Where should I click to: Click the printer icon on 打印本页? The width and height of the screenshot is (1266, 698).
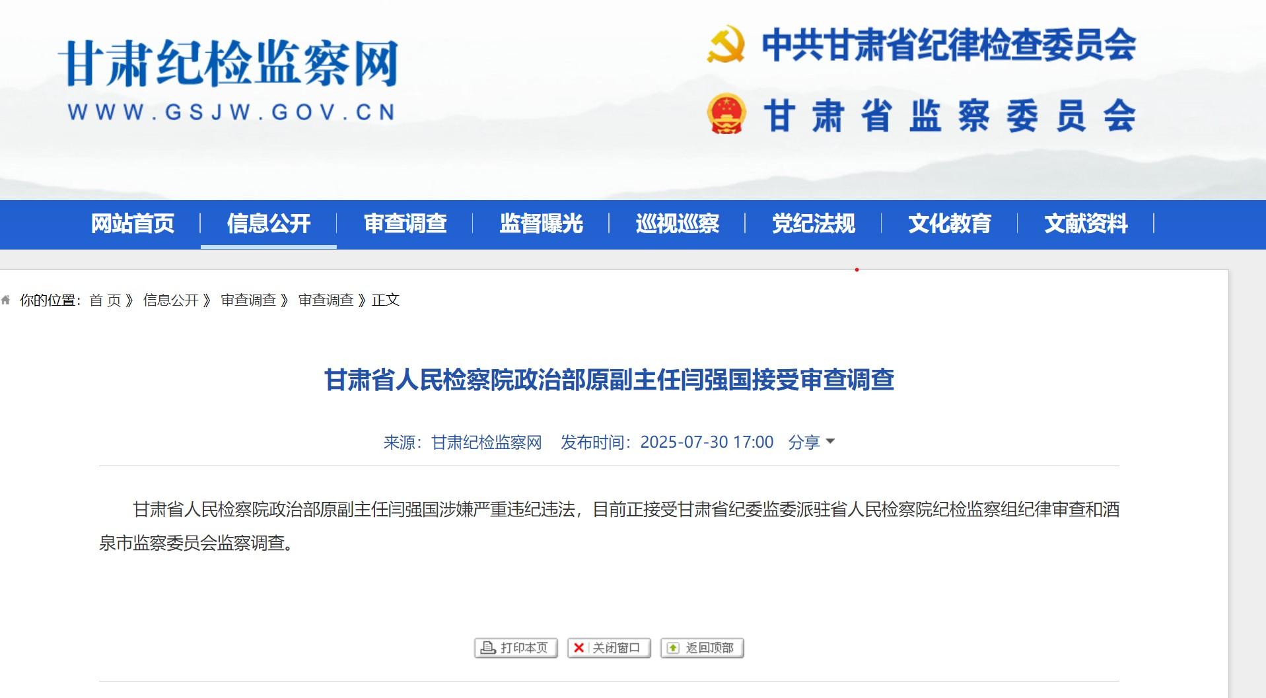[488, 648]
